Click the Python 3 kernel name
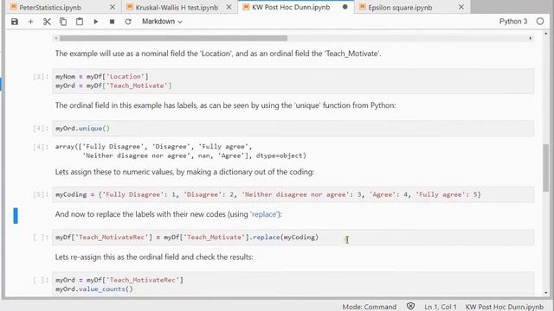This screenshot has width=554, height=311. 513,22
